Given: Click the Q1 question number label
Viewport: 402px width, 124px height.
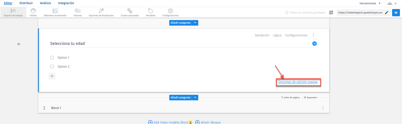Looking at the screenshot, I should pos(19,44).
